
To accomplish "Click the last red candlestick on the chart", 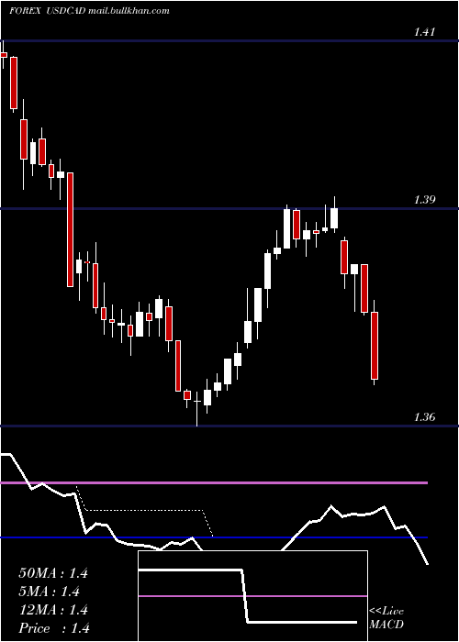I will click(375, 346).
